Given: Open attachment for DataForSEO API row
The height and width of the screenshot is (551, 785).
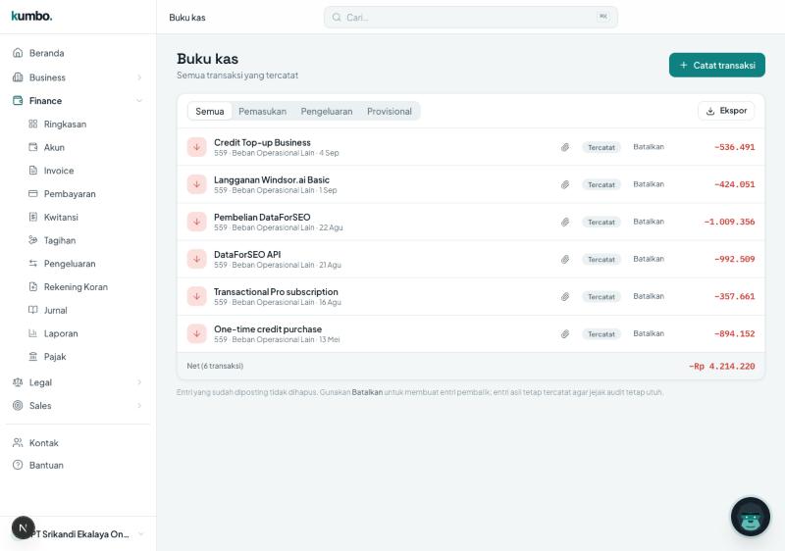Looking at the screenshot, I should click(x=565, y=259).
